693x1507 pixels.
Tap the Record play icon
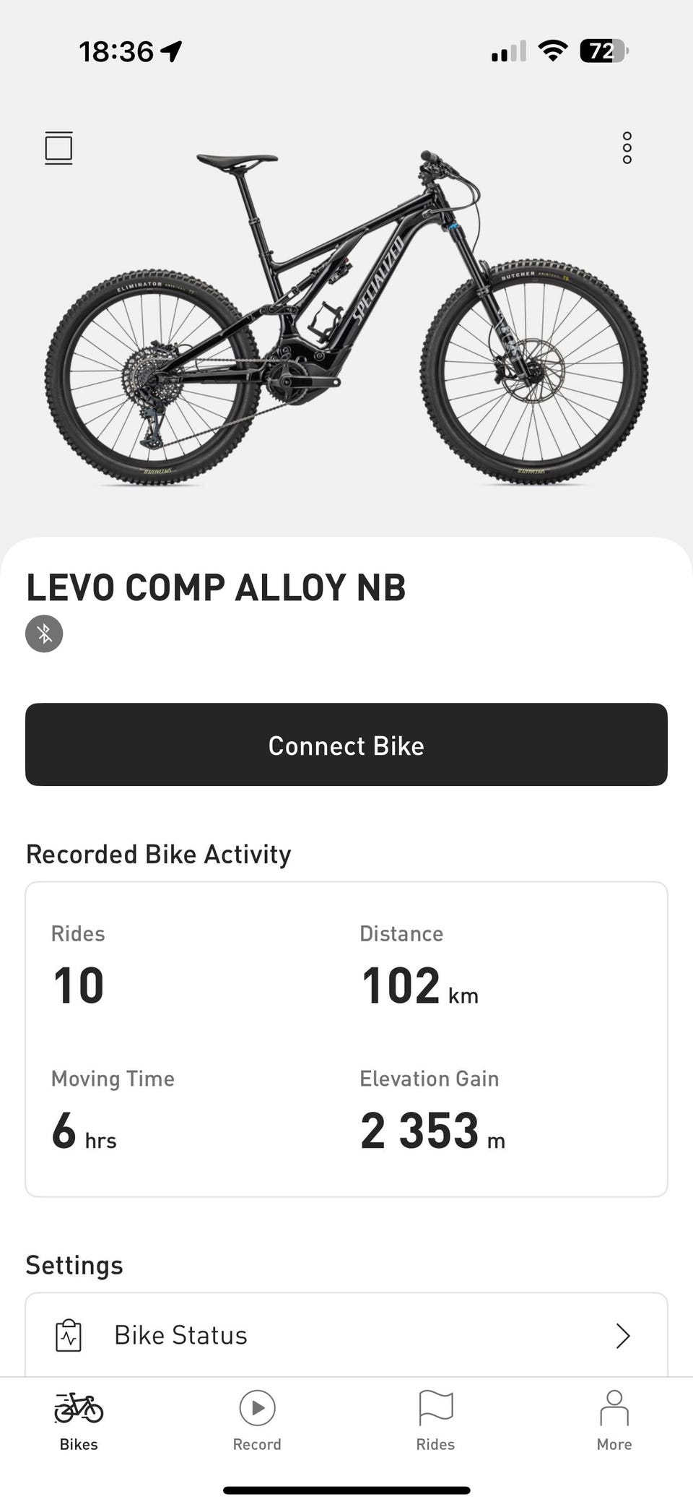pyautogui.click(x=257, y=1408)
